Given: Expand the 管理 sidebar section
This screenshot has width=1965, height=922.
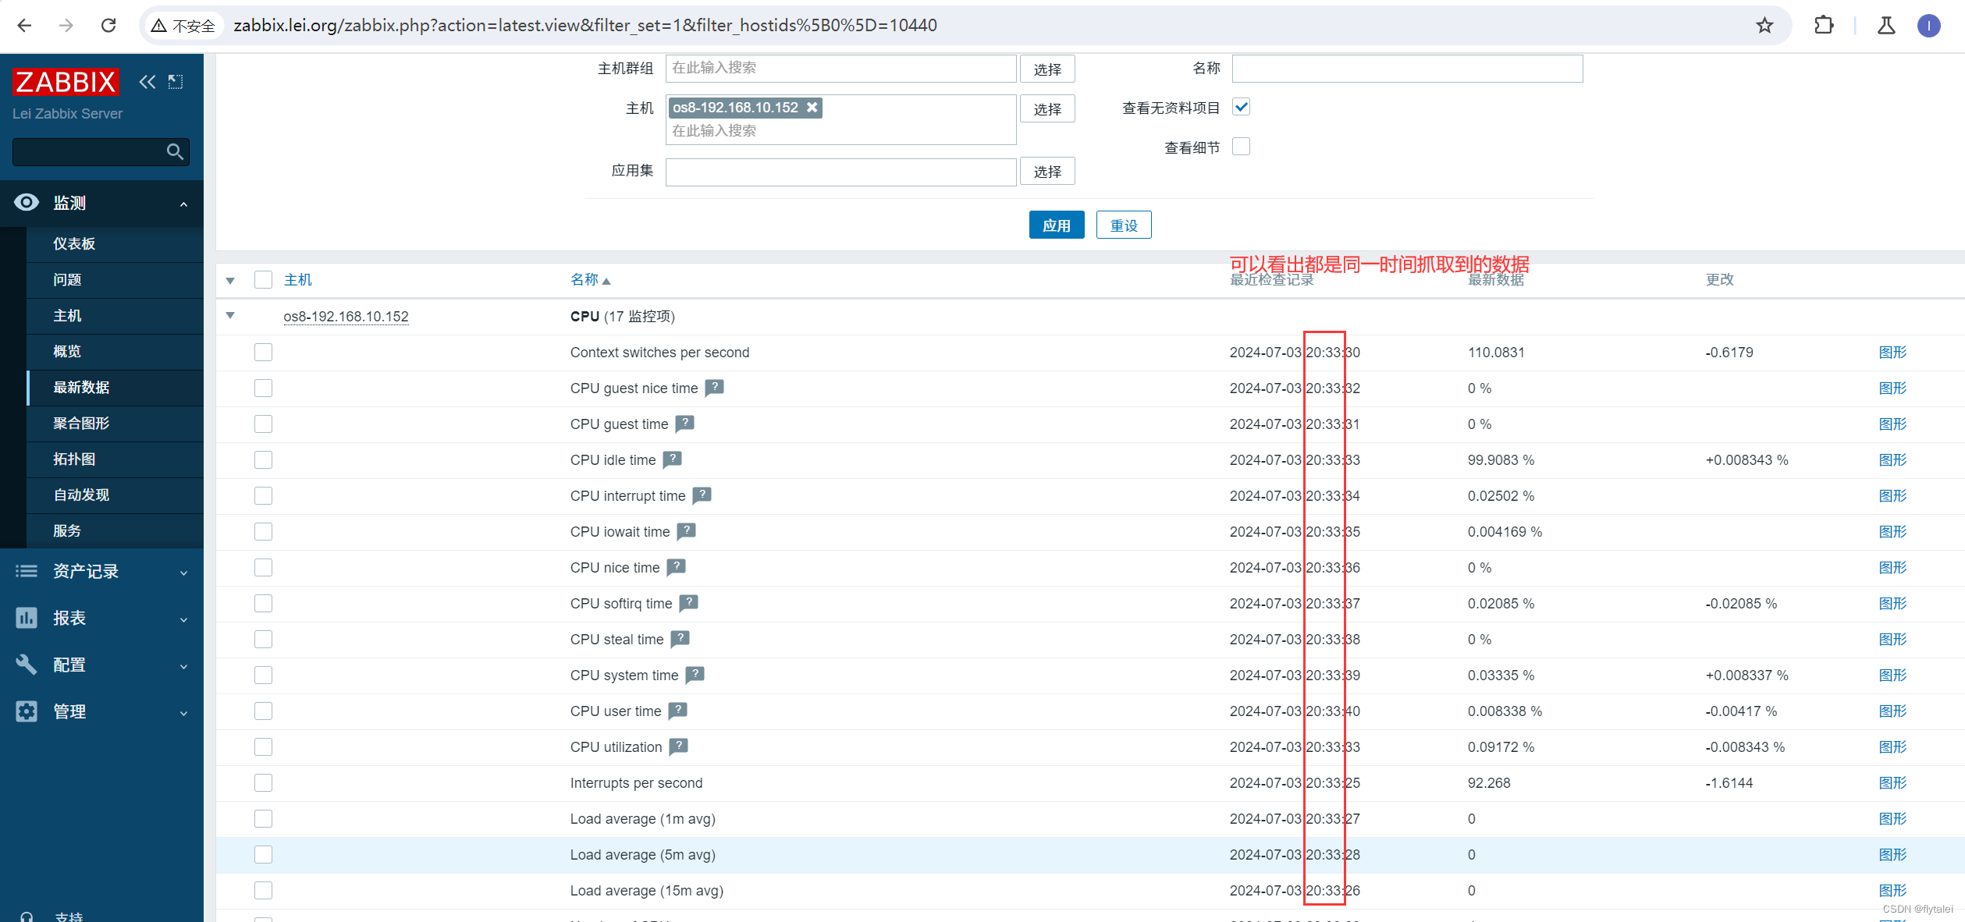Looking at the screenshot, I should 101,712.
